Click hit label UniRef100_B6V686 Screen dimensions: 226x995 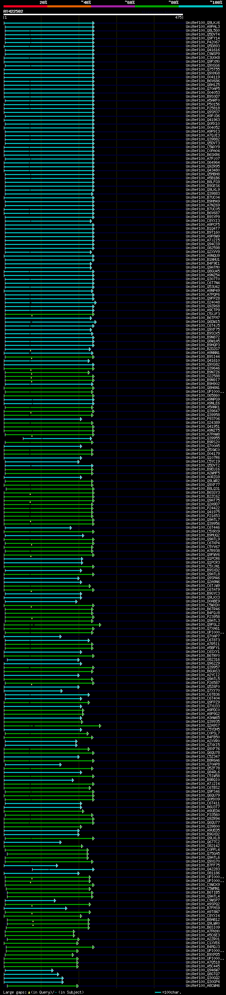(203, 81)
